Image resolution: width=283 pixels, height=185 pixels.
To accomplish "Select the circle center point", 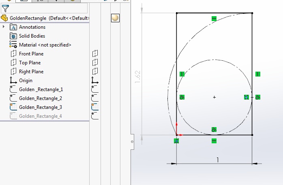I will [214, 97].
